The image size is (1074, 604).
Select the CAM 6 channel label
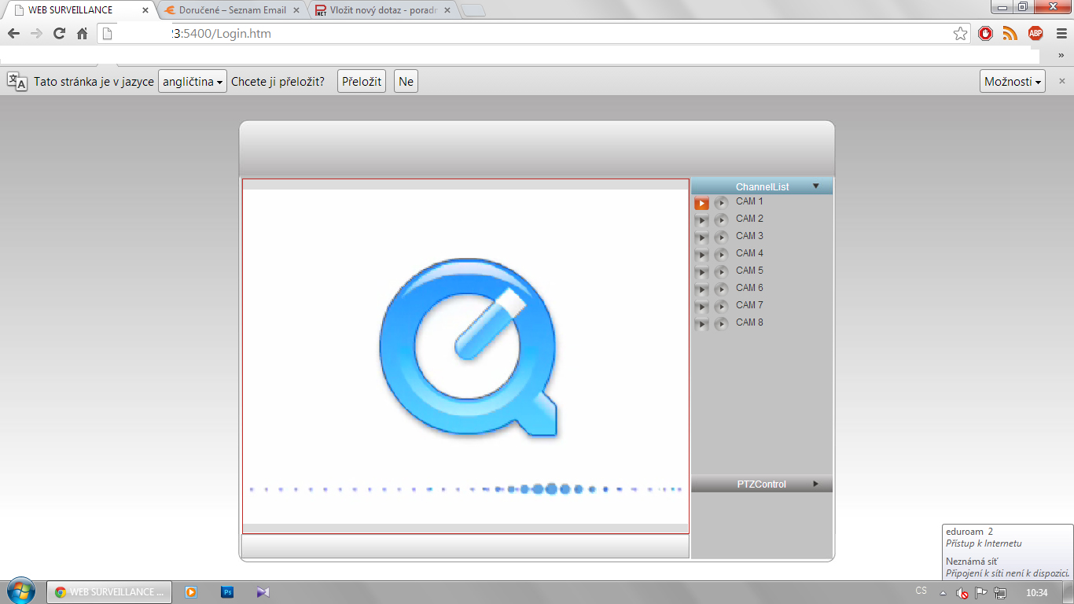[x=749, y=288]
